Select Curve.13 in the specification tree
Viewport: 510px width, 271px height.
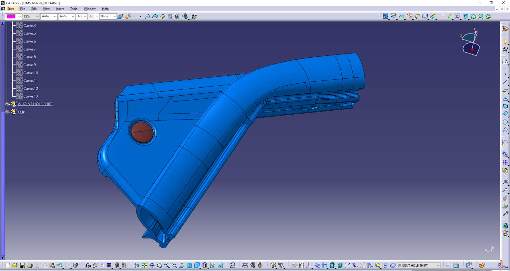(x=31, y=96)
